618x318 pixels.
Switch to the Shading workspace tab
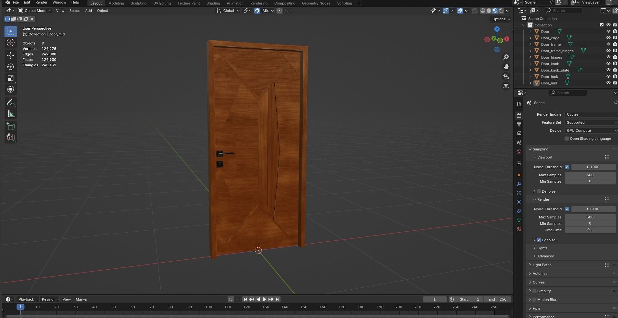tap(213, 3)
